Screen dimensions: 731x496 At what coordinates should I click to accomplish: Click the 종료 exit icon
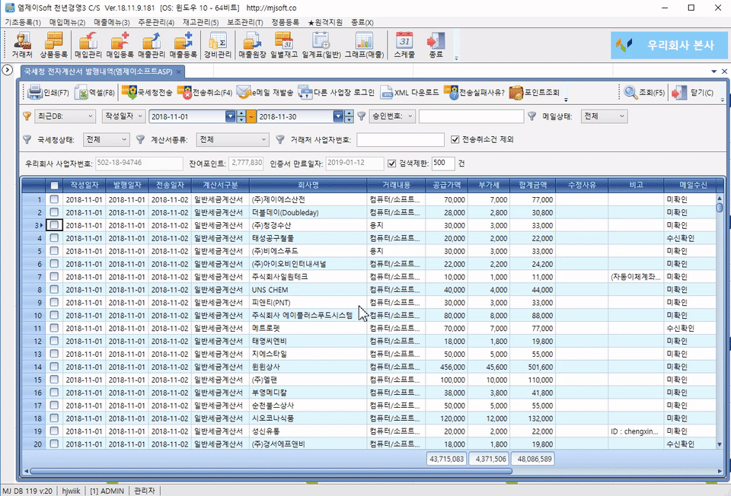[x=436, y=45]
